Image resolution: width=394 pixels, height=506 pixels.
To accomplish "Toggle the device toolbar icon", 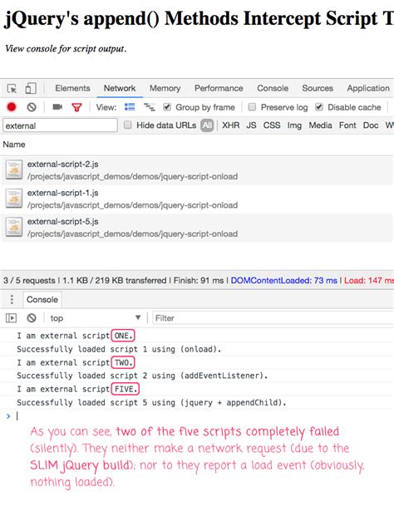I will pos(31,88).
